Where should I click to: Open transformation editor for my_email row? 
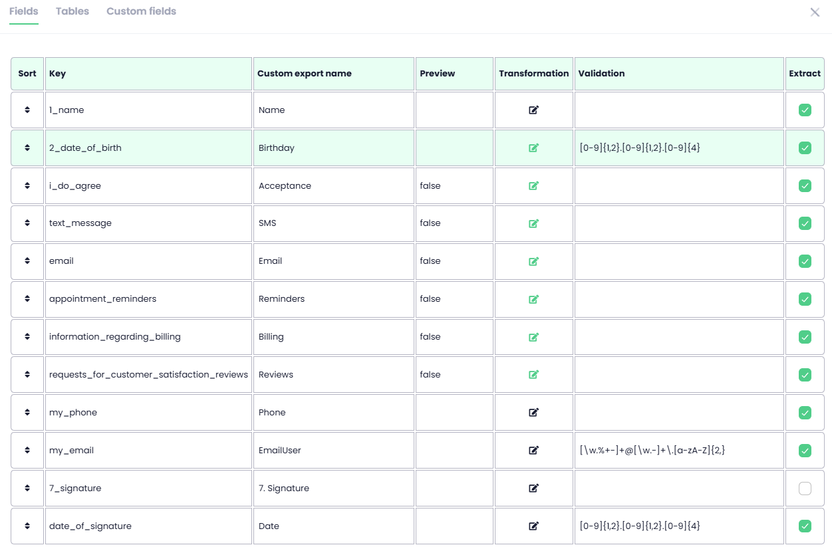point(533,451)
